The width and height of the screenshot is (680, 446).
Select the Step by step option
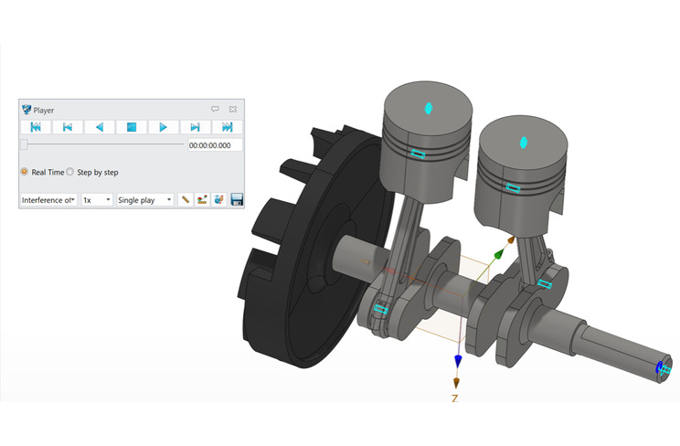pyautogui.click(x=71, y=172)
